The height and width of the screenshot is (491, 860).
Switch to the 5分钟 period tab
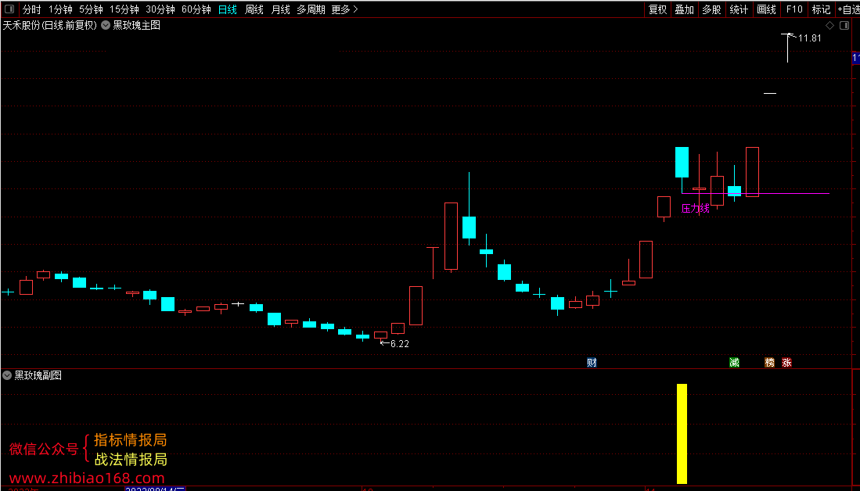[91, 9]
